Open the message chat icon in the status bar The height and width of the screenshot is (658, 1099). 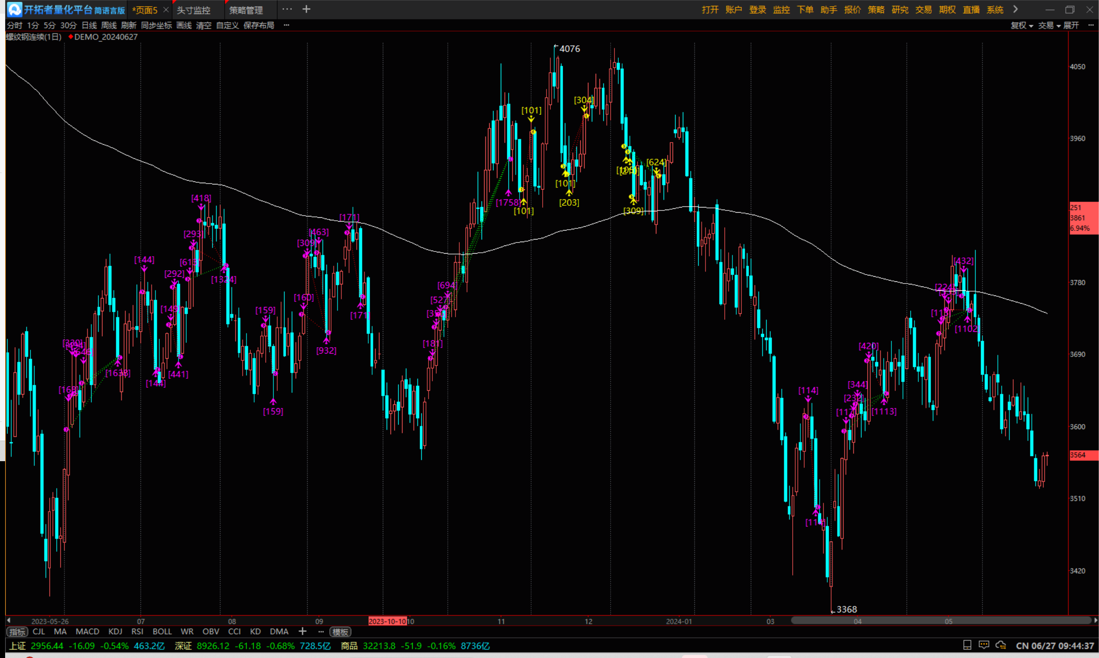tap(984, 645)
